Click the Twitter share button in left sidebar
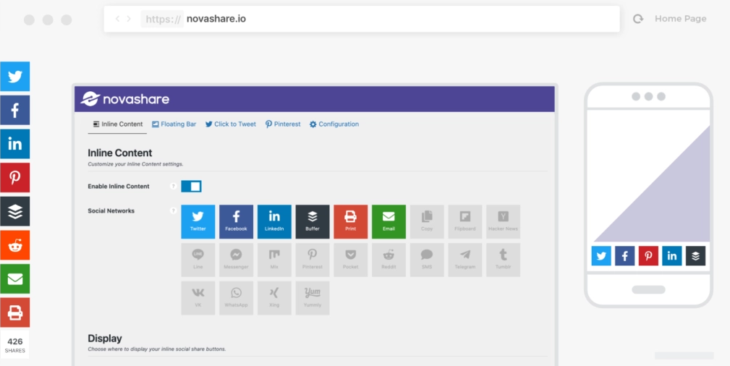Viewport: 730px width, 366px height. [15, 77]
